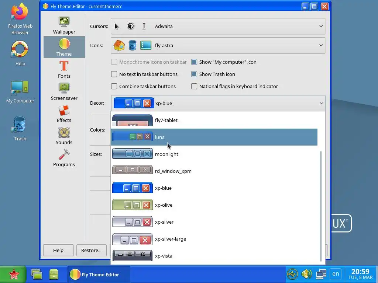Screen dimensions: 378x283
Task: Expand the Icons fly-astra dropdown
Action: (218, 45)
